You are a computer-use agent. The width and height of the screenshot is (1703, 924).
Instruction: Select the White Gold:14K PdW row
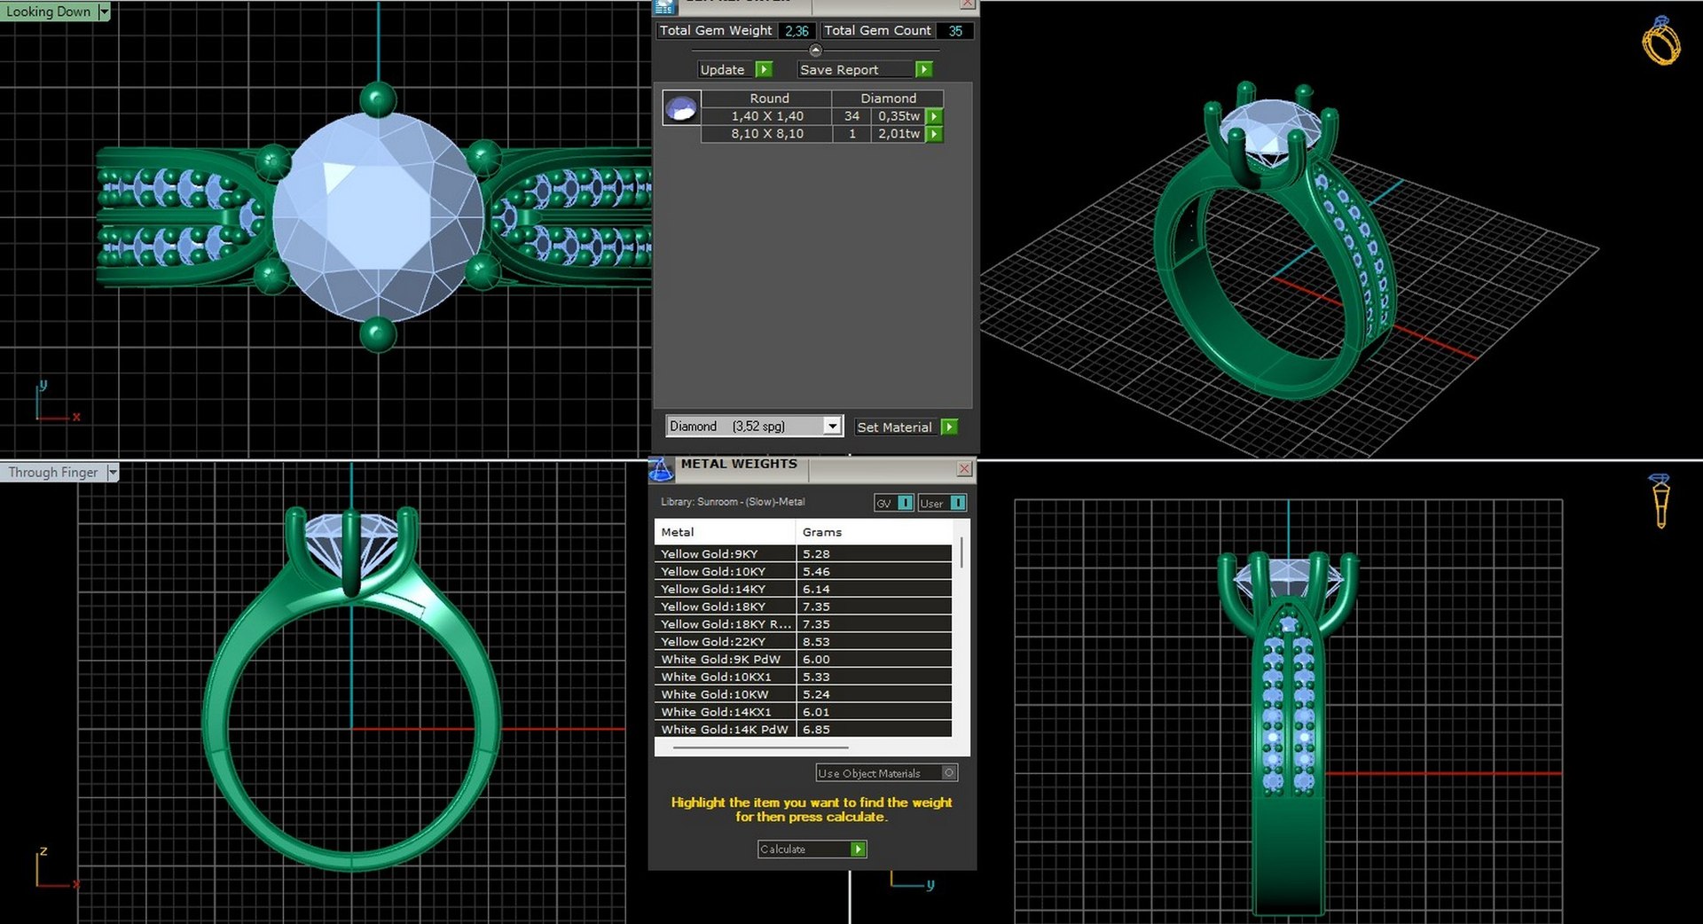pyautogui.click(x=804, y=729)
